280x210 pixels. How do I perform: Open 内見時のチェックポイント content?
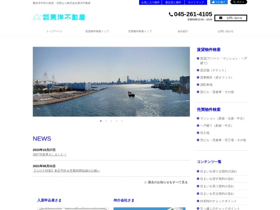(x=218, y=201)
